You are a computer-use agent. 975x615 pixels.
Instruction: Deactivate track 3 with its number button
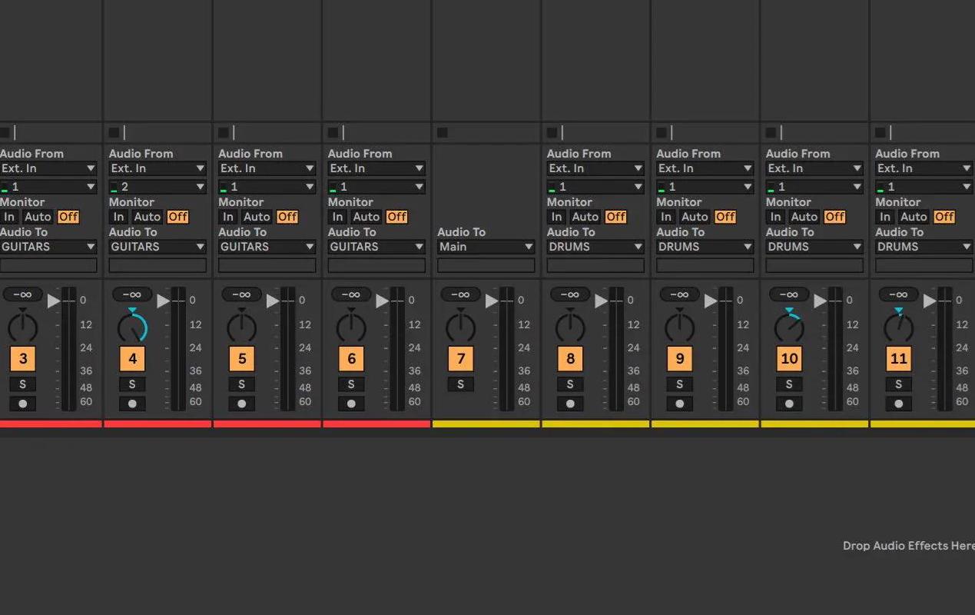(x=23, y=358)
